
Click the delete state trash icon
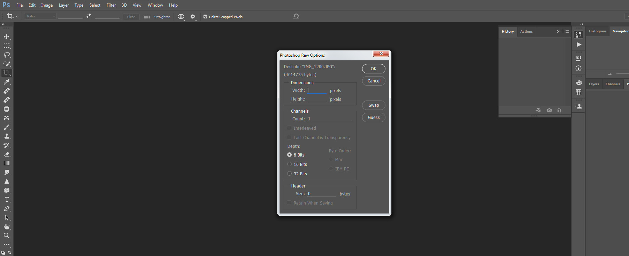[x=559, y=110]
